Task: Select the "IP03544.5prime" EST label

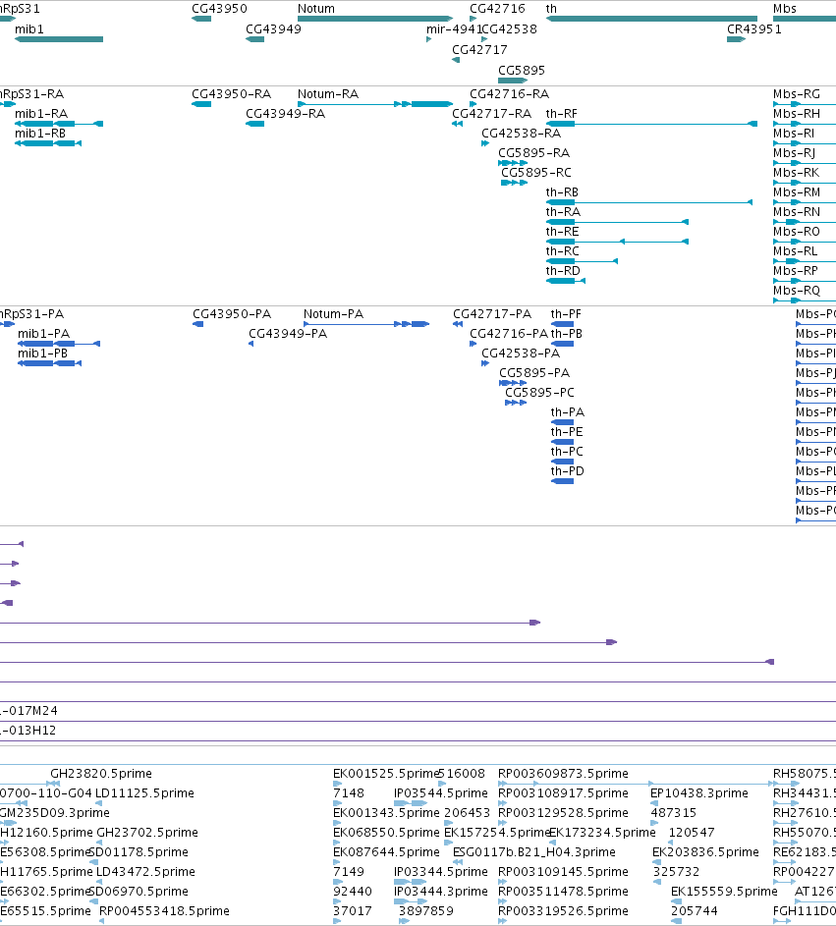Action: click(441, 793)
